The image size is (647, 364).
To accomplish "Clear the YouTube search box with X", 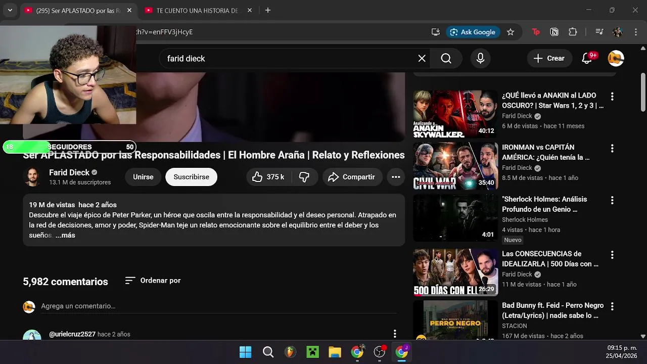I will click(422, 59).
